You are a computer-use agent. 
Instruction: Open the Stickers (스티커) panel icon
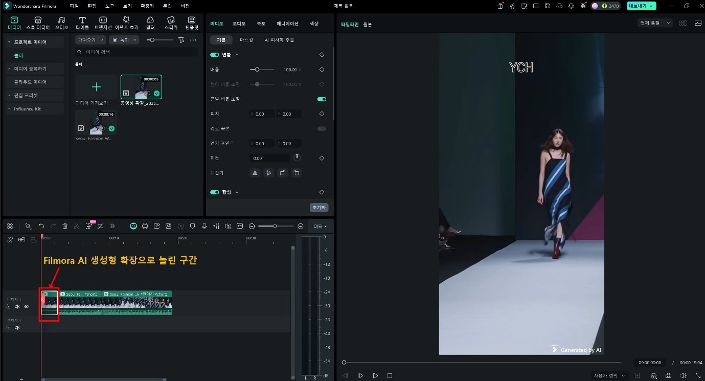[x=171, y=23]
